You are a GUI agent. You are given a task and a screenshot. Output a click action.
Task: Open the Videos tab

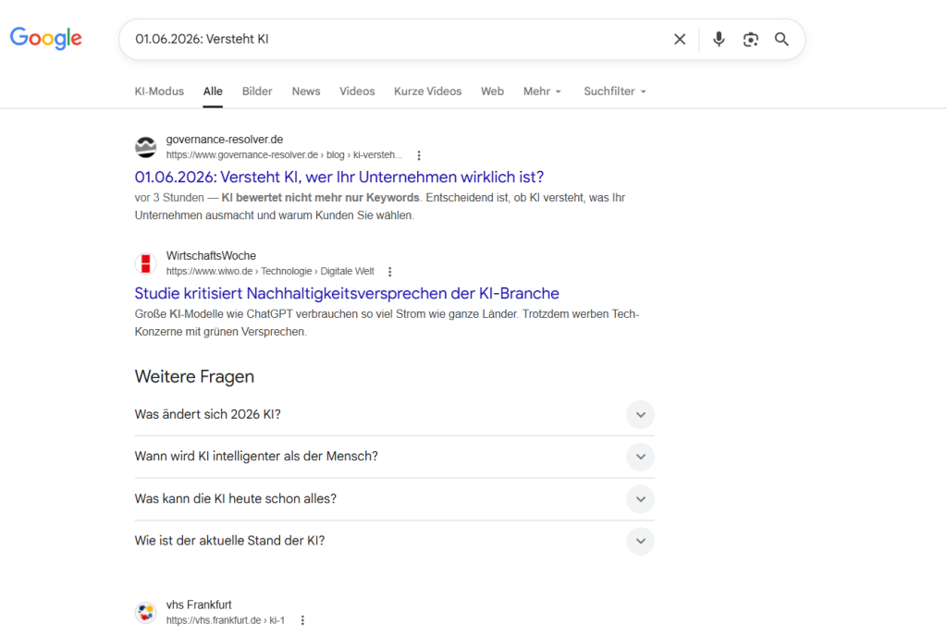pyautogui.click(x=357, y=92)
